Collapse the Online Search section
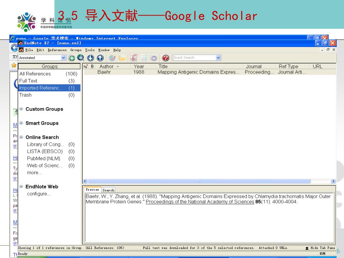This screenshot has width=344, height=258. pyautogui.click(x=21, y=137)
